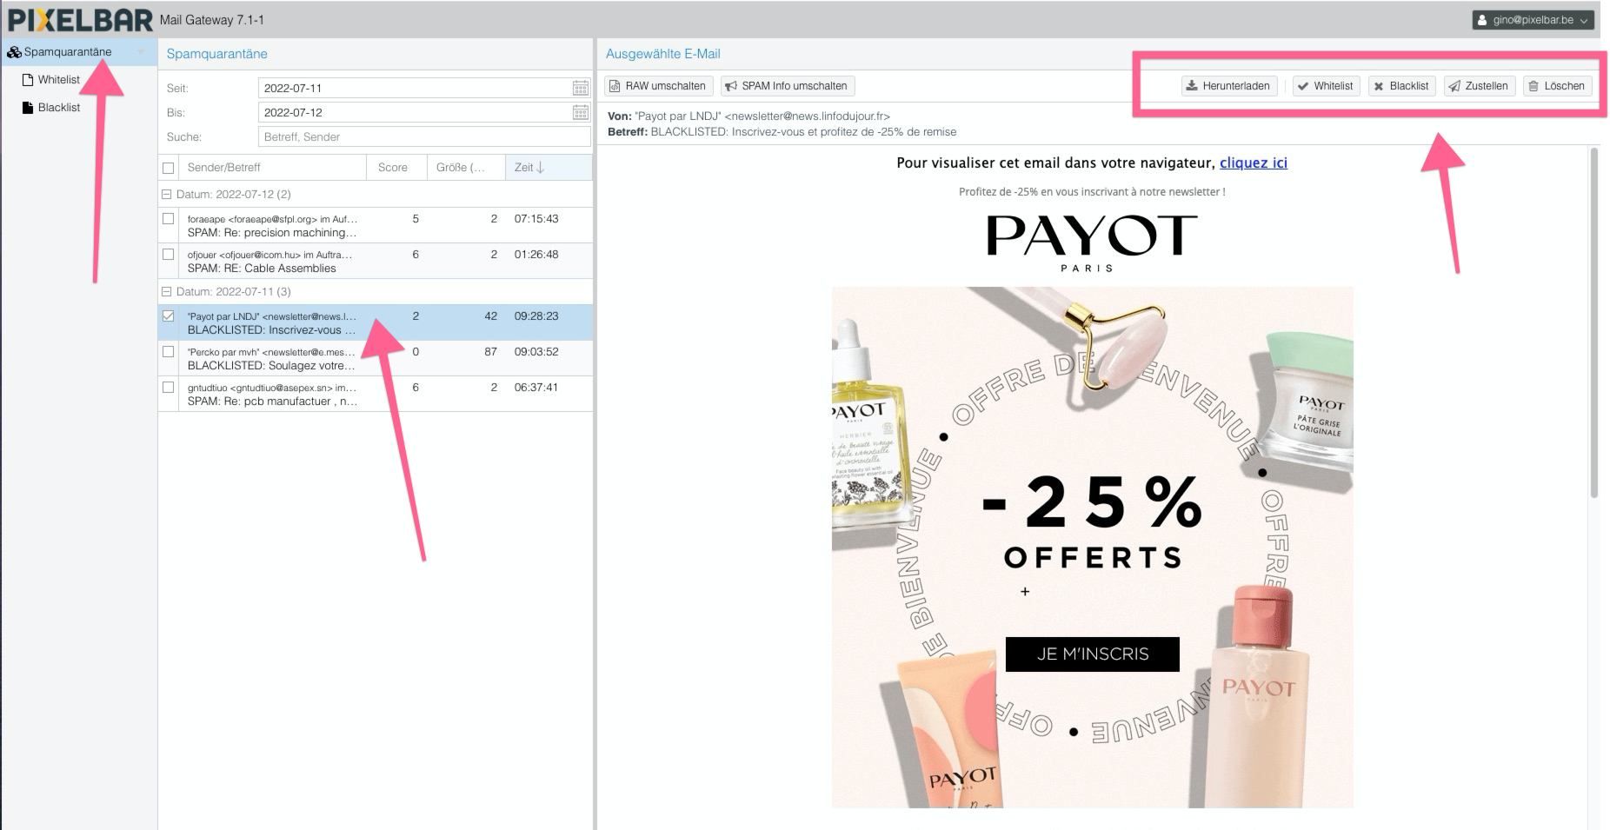
Task: Click the user avatar icon next to gino@pixelbar.be
Action: pyautogui.click(x=1482, y=20)
